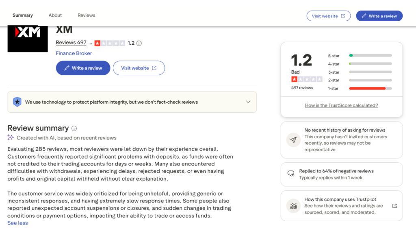This screenshot has height=231, width=416.
Task: Open external link icon on Trustpilot usage card
Action: [394, 206]
